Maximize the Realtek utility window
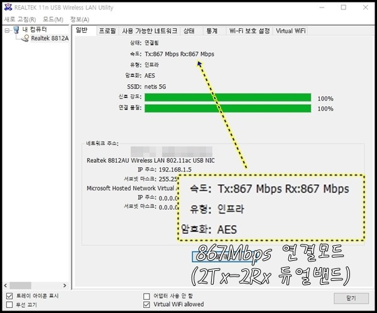 click(x=344, y=8)
